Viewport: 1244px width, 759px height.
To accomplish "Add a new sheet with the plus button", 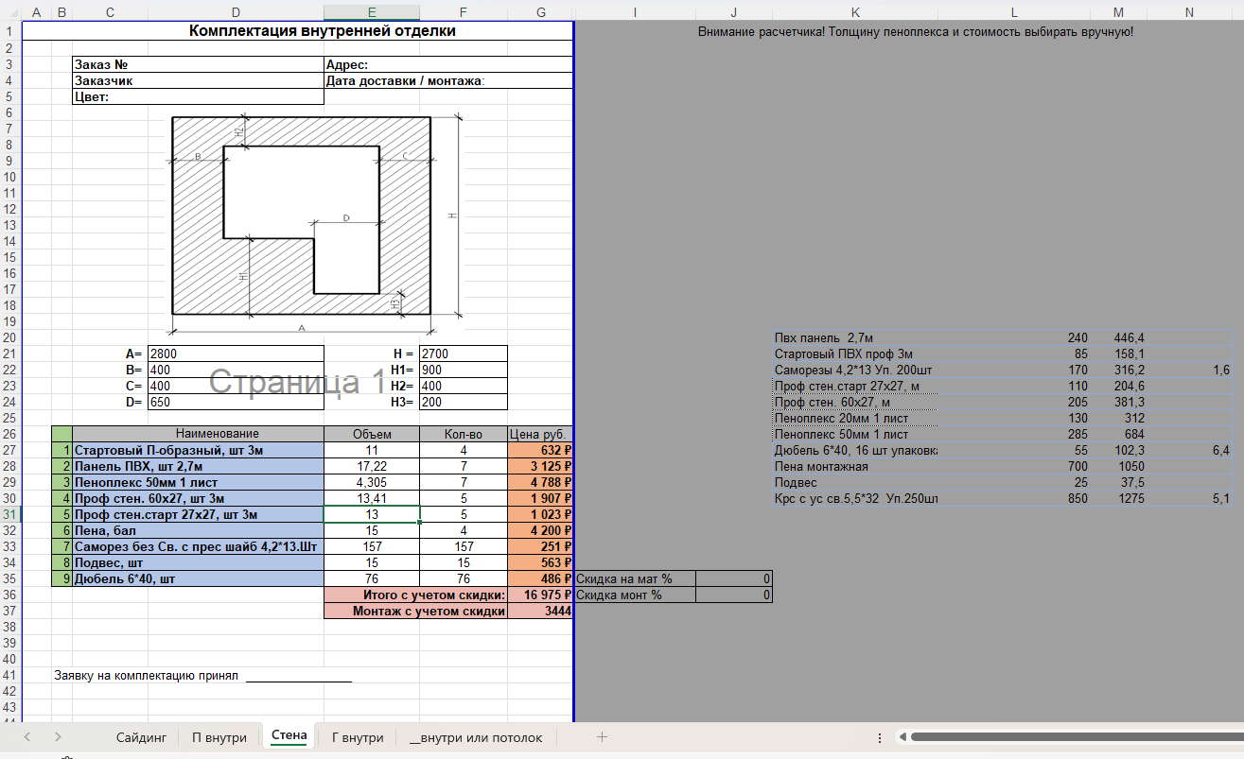I will pyautogui.click(x=602, y=736).
